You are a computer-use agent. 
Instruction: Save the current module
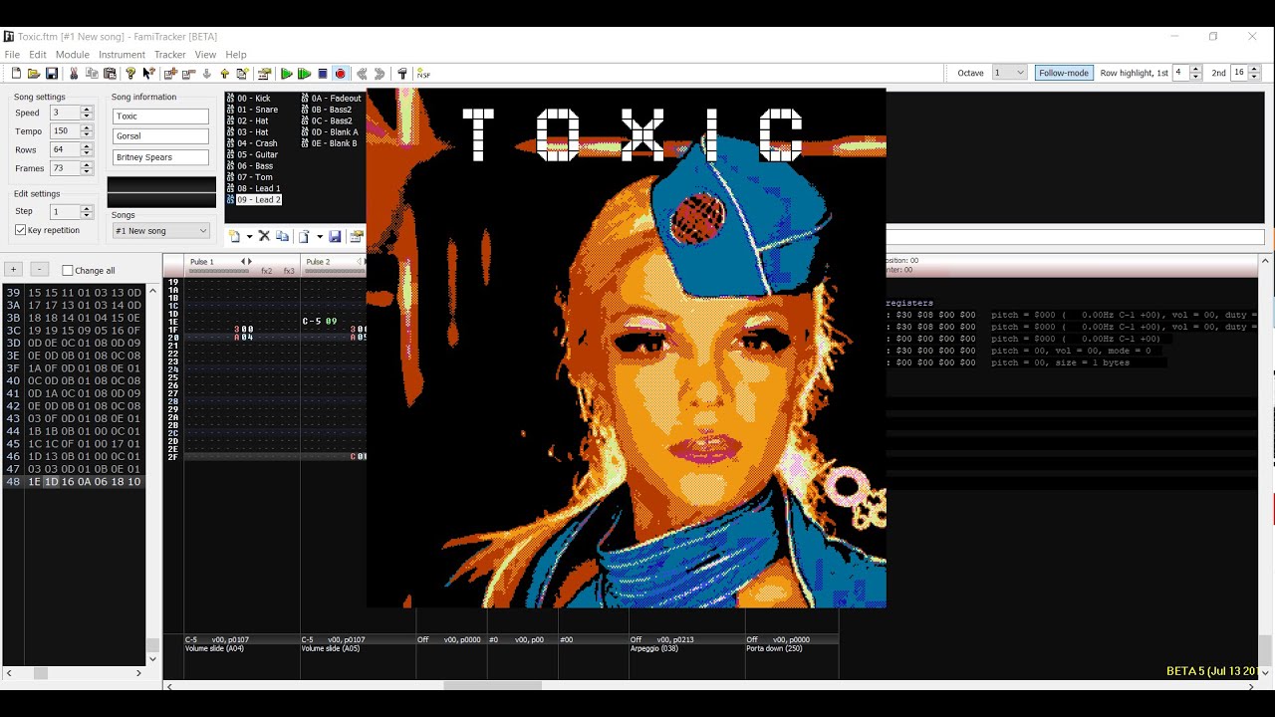click(52, 74)
